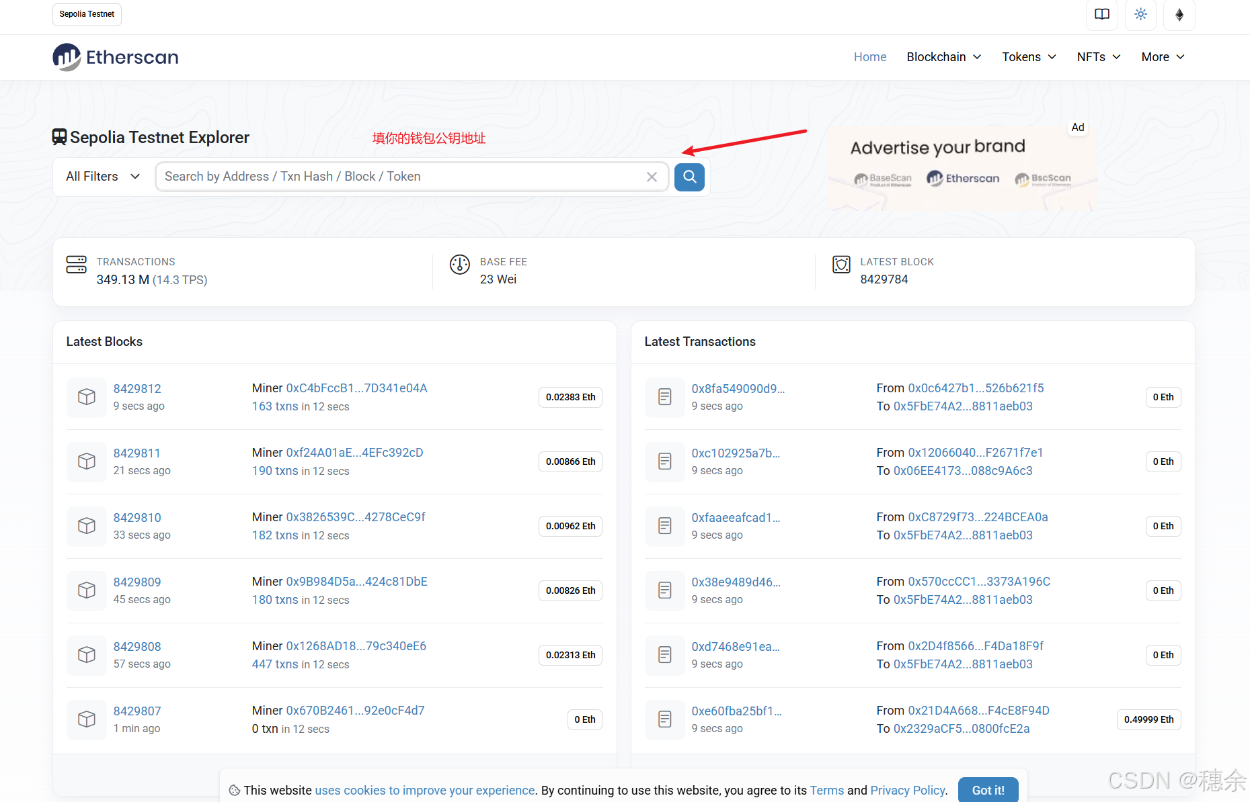This screenshot has width=1250, height=802.
Task: Open block 8429812 link
Action: 137,389
